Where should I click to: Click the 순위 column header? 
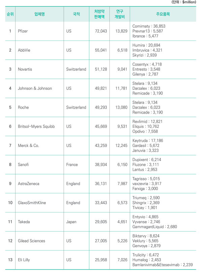10,14
